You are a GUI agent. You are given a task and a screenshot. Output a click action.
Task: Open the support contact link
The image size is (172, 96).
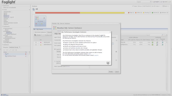[96, 55]
